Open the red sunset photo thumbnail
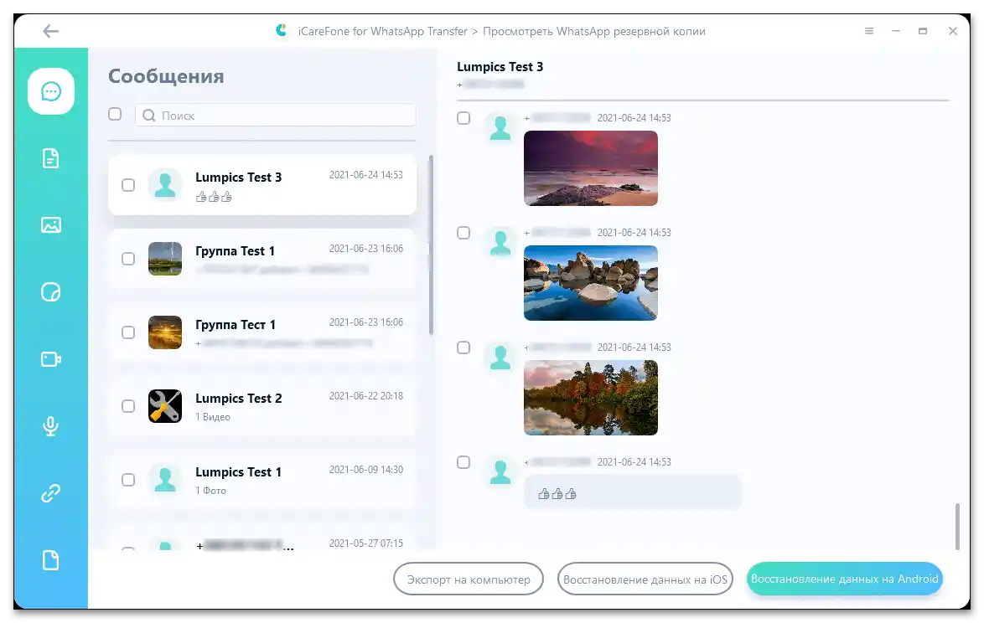The width and height of the screenshot is (984, 623). [x=591, y=168]
